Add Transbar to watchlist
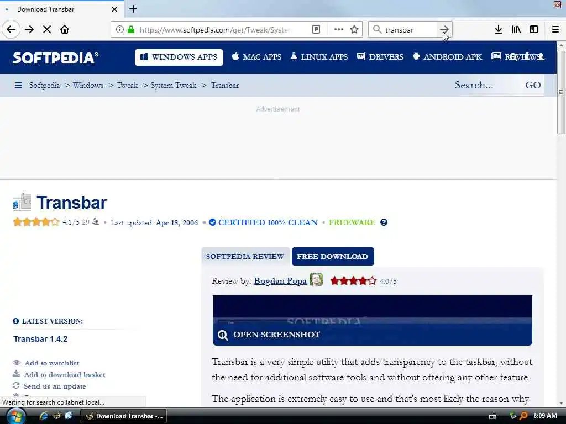566x424 pixels. (x=51, y=363)
